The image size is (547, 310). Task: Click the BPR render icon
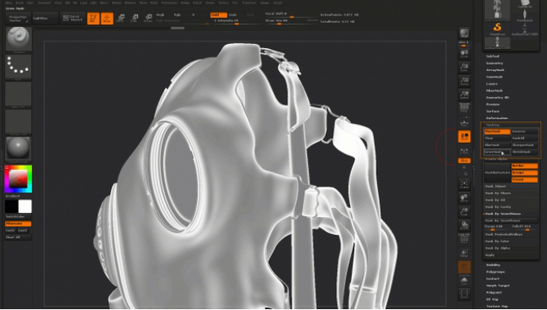pos(465,33)
